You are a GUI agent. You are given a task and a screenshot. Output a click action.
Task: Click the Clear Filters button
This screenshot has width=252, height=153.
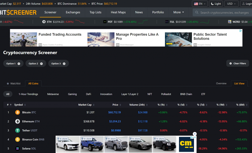(x=238, y=63)
